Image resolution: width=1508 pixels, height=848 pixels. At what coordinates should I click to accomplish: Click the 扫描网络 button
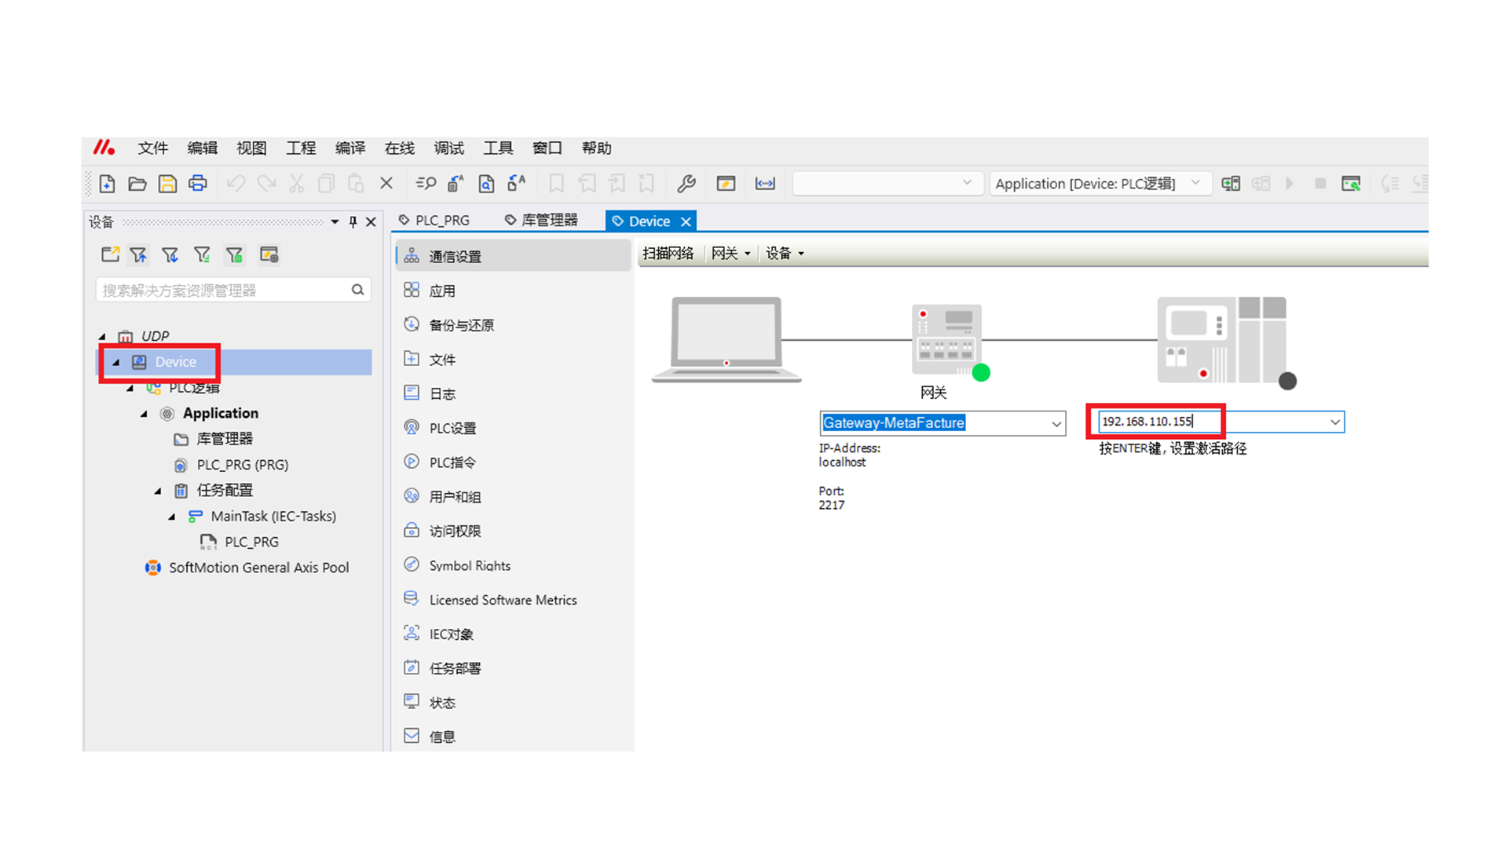pyautogui.click(x=668, y=254)
